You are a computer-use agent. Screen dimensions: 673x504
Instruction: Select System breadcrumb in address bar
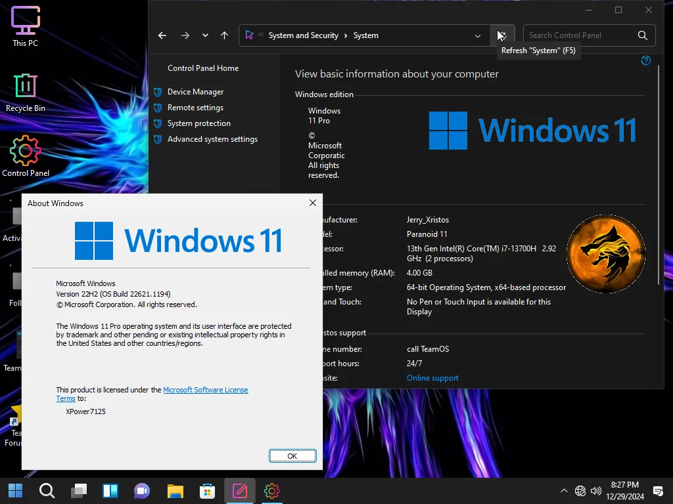click(x=365, y=35)
